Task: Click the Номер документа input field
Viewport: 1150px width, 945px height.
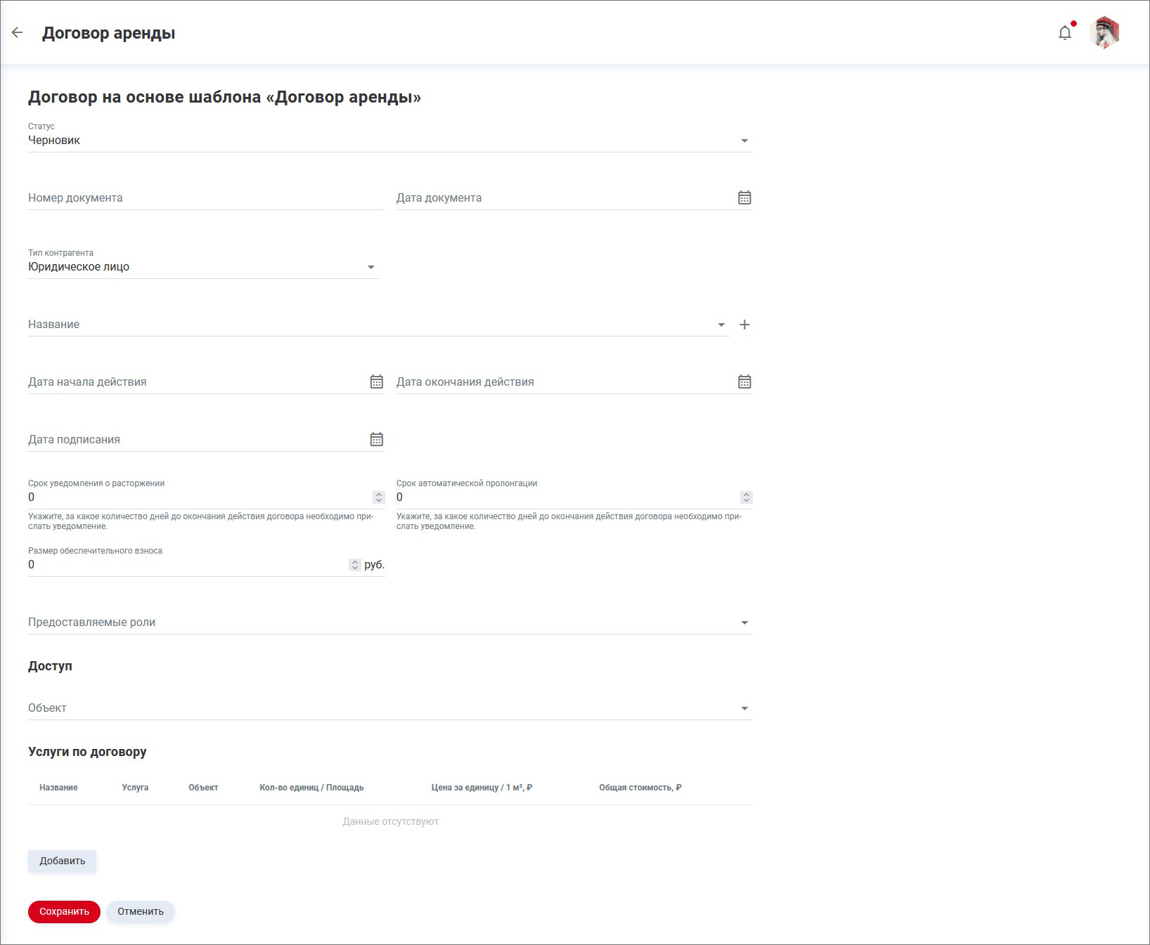Action: (x=206, y=198)
